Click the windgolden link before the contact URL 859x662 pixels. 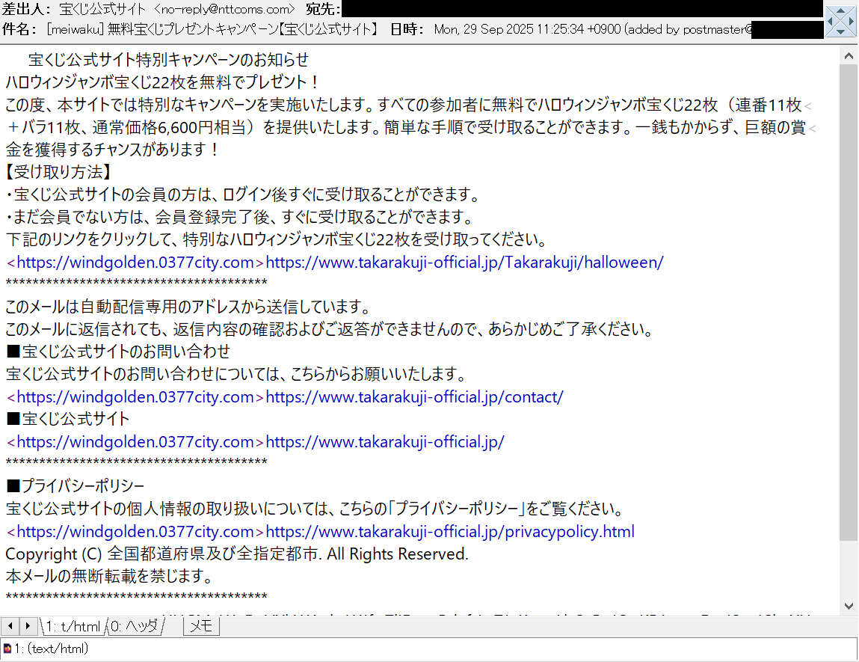pos(135,397)
